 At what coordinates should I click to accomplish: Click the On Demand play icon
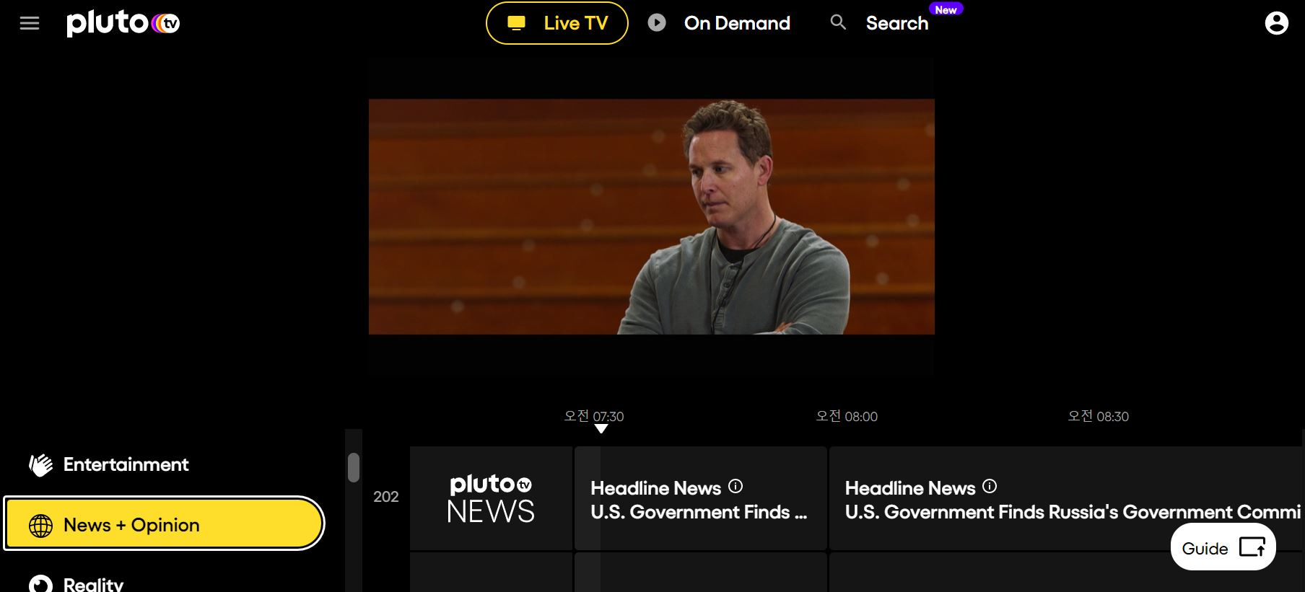tap(657, 23)
